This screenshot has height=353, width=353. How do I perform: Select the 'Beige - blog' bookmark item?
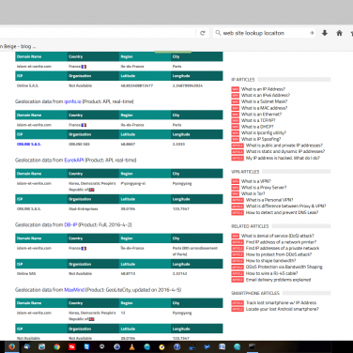18,46
